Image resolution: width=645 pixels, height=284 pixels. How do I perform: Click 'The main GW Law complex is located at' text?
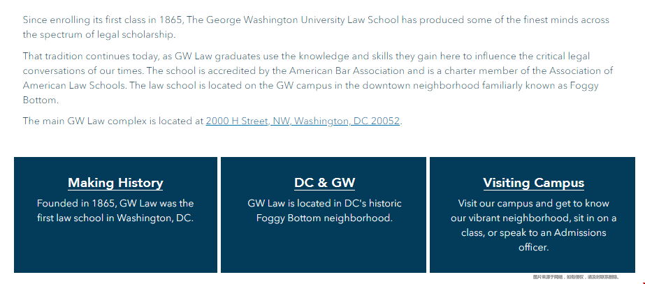click(x=113, y=121)
